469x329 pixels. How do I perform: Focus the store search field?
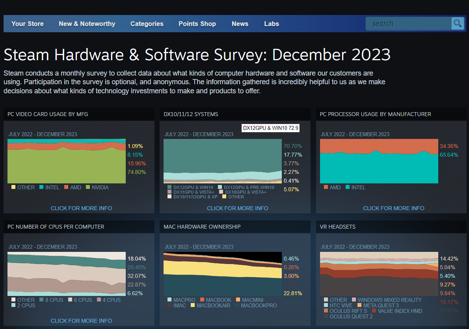(409, 23)
